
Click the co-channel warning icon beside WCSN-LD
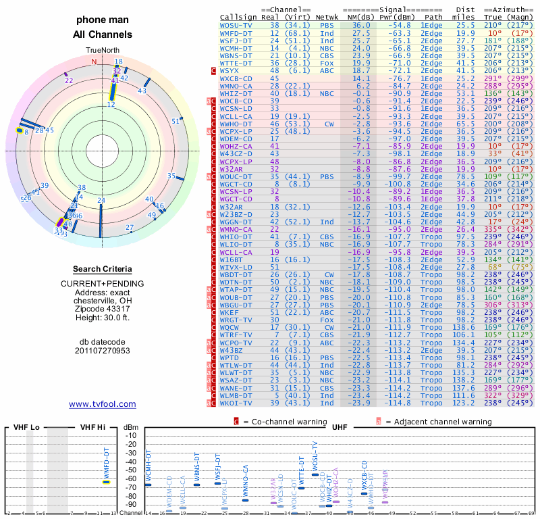(214, 108)
